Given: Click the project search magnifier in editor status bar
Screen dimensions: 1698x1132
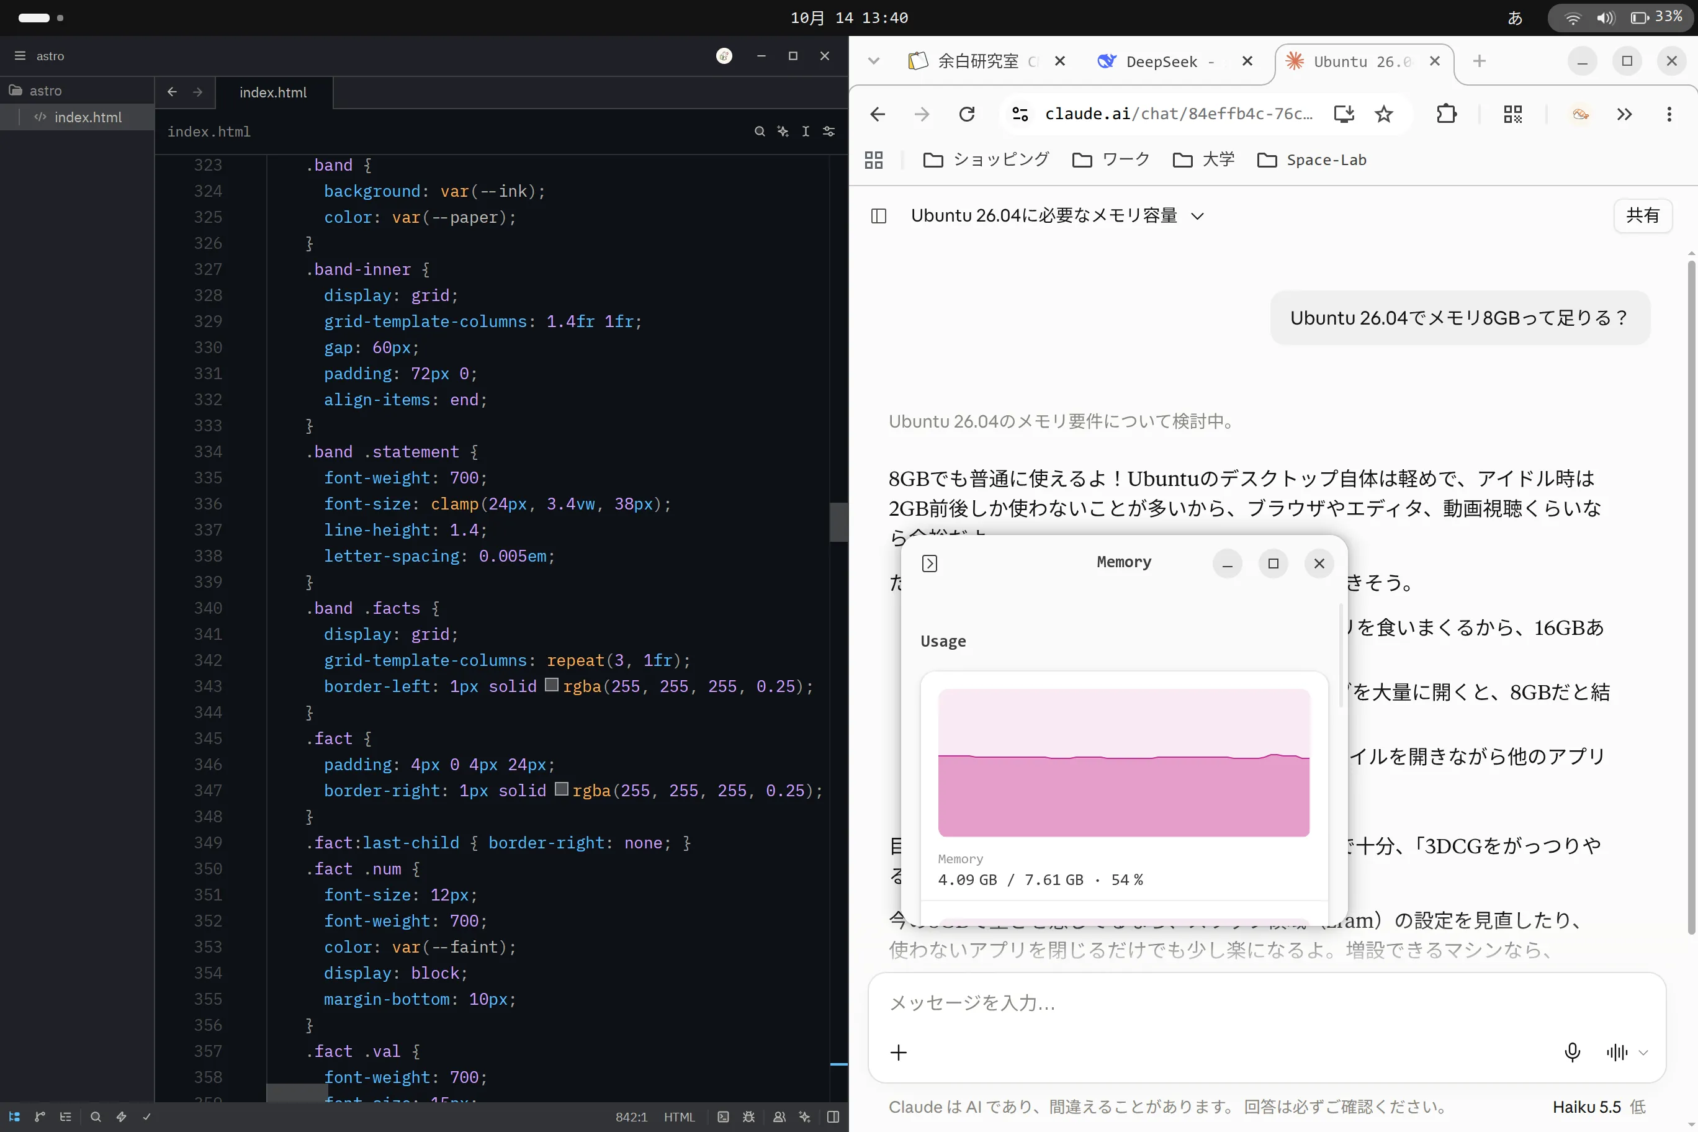Looking at the screenshot, I should coord(96,1117).
